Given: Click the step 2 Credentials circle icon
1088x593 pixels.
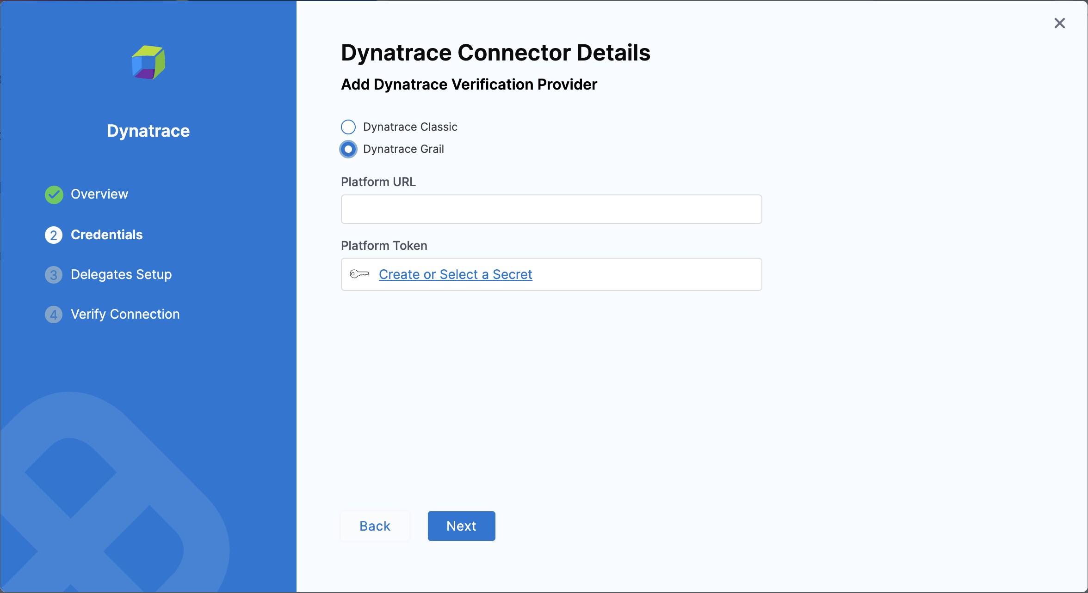Looking at the screenshot, I should pos(53,235).
